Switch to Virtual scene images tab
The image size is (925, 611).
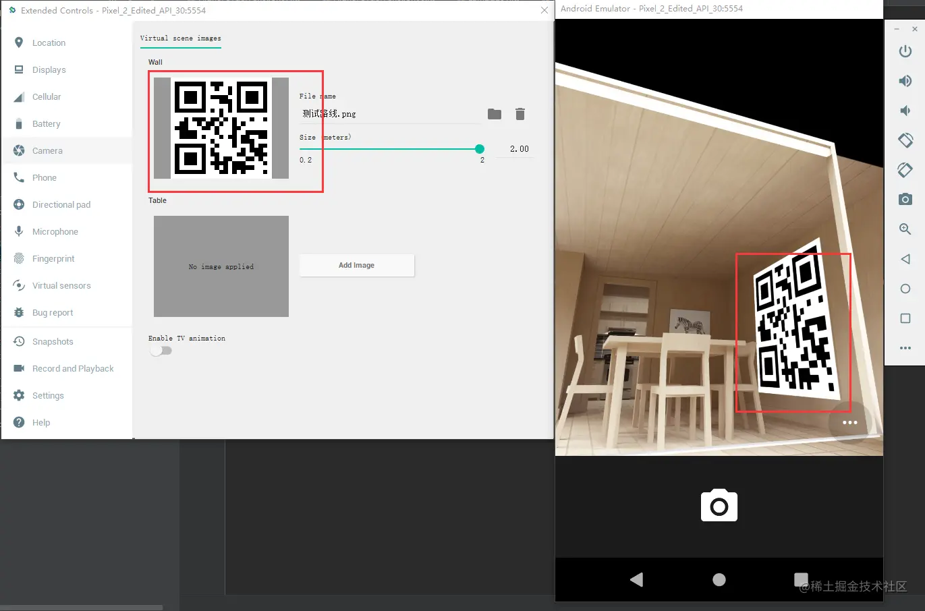pos(180,38)
